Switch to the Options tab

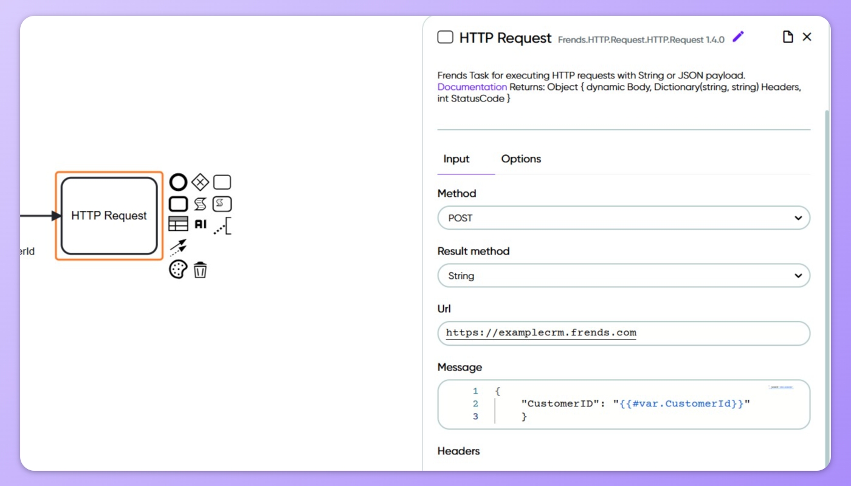520,159
